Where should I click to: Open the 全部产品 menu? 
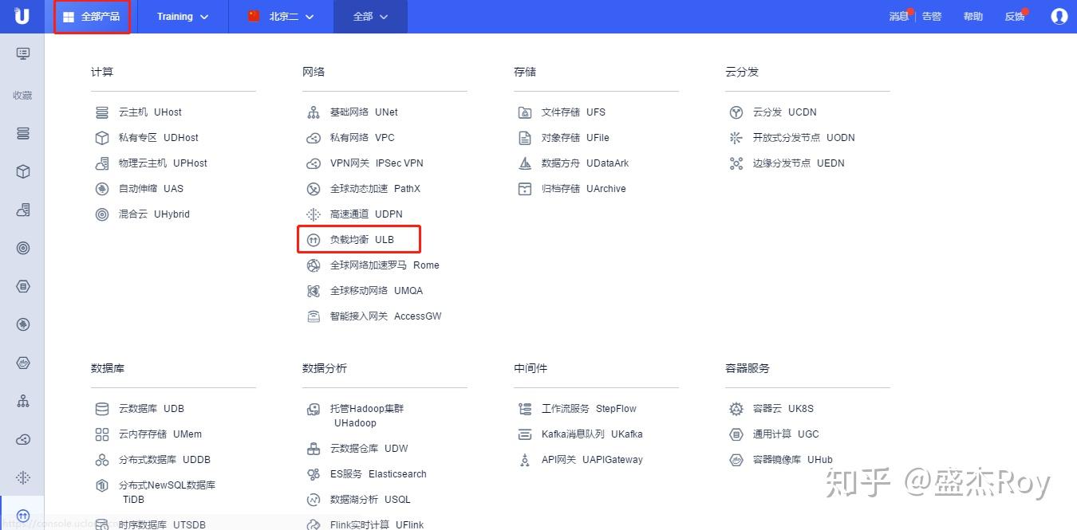[x=92, y=16]
